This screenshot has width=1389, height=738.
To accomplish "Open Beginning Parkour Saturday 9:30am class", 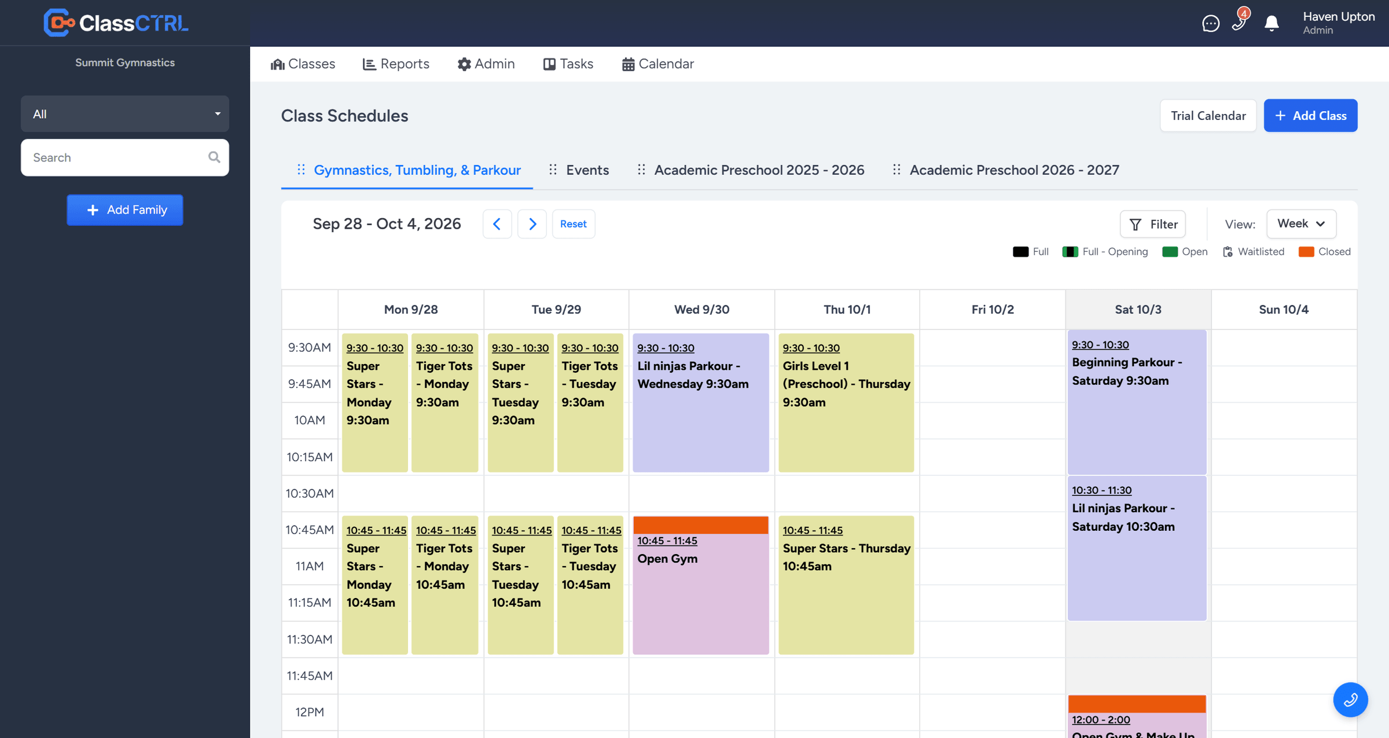I will [1137, 403].
